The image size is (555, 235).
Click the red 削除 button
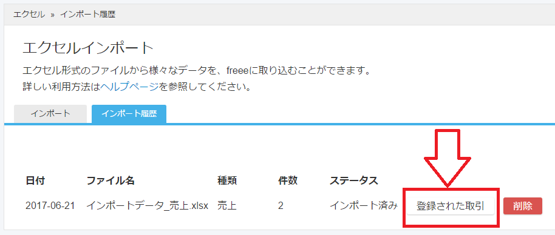[523, 206]
